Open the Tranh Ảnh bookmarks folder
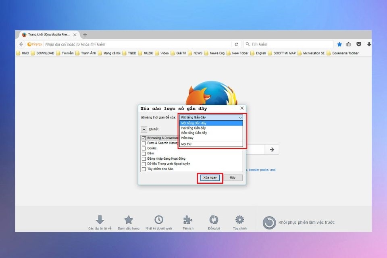This screenshot has width=387, height=258. click(x=85, y=53)
